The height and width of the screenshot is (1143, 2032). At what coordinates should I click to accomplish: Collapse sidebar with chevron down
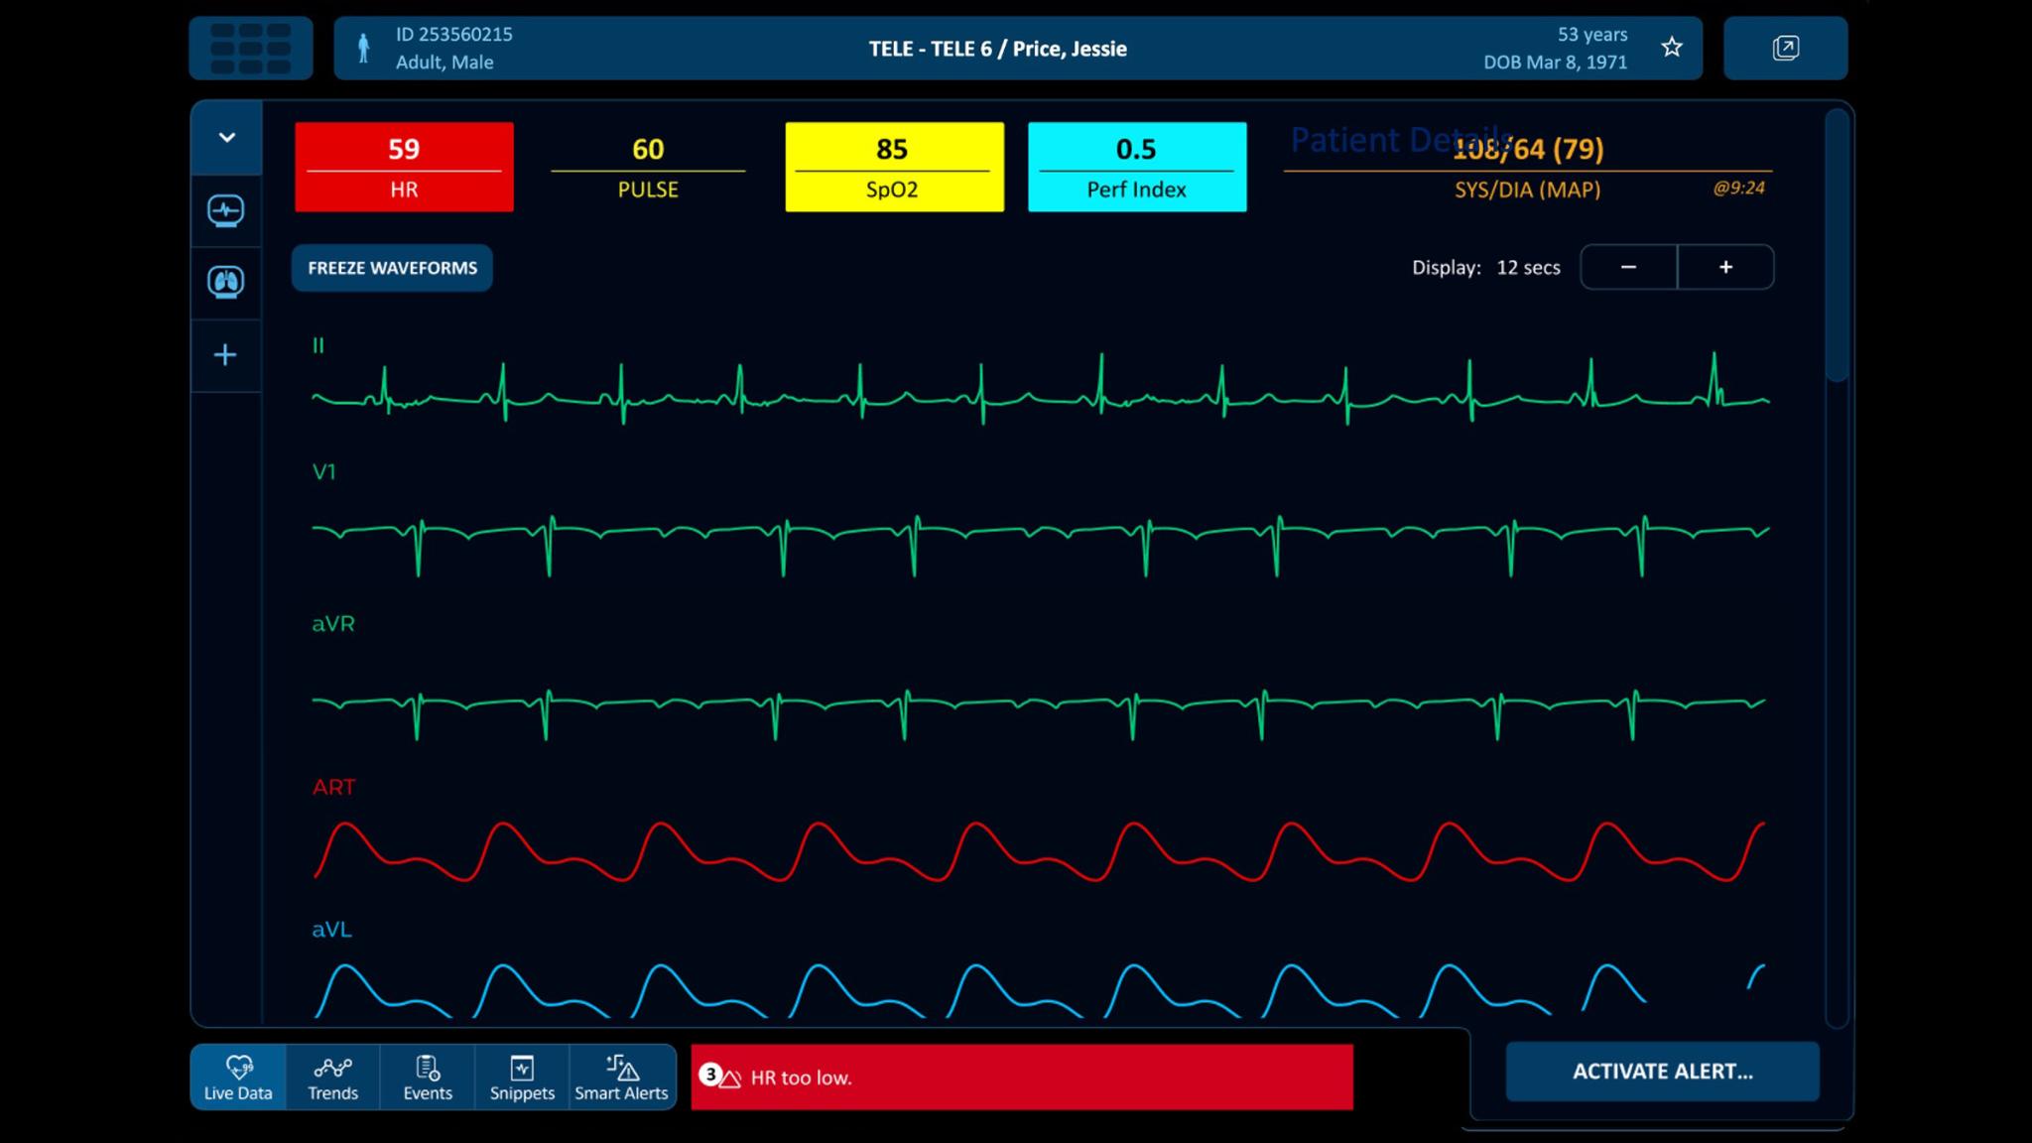[226, 138]
